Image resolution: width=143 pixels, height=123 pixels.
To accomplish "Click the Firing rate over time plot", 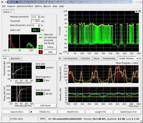I will coord(104,74).
